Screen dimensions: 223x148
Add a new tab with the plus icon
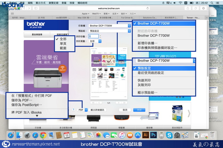coord(207,18)
